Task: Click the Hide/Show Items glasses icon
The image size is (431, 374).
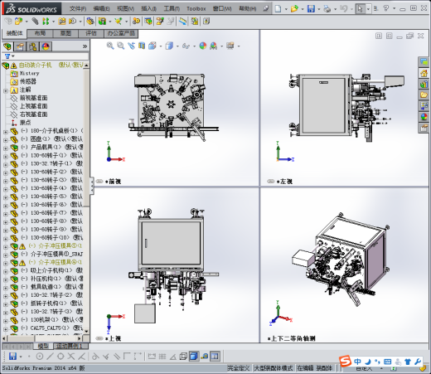Action: click(186, 46)
